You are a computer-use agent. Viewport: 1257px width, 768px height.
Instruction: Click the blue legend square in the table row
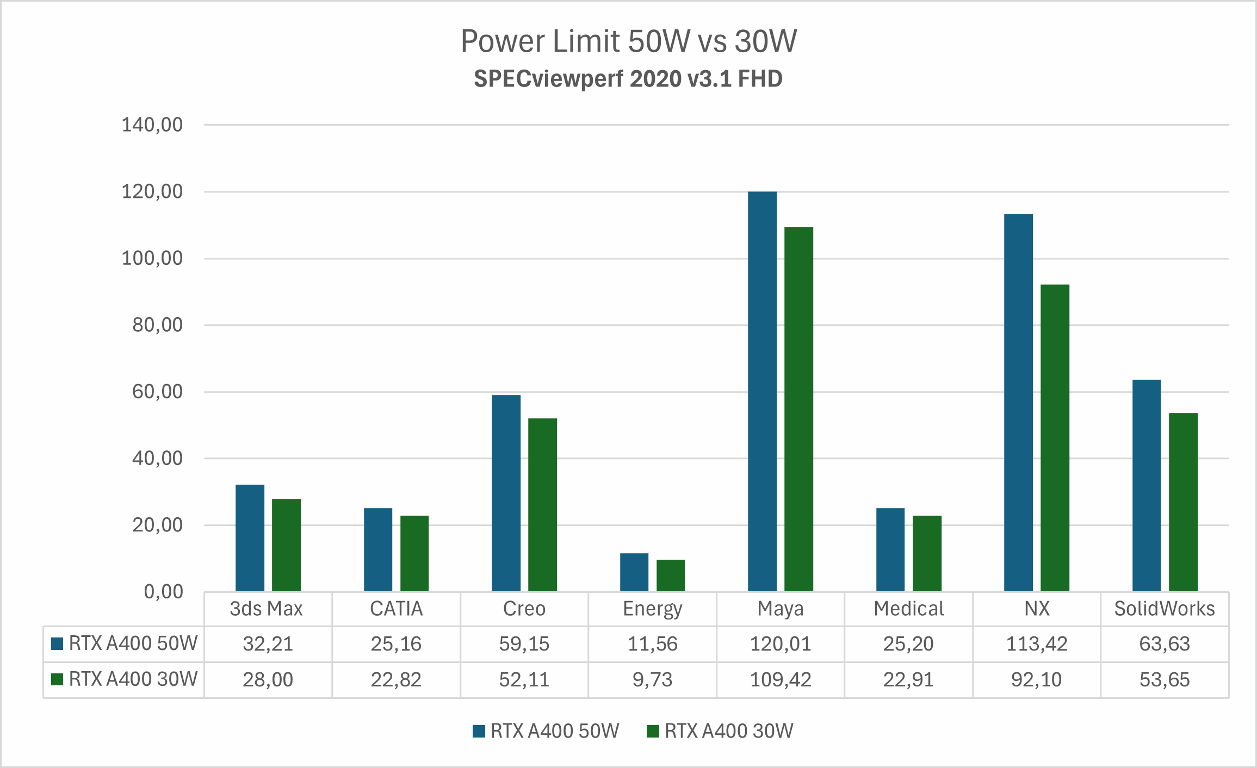56,643
